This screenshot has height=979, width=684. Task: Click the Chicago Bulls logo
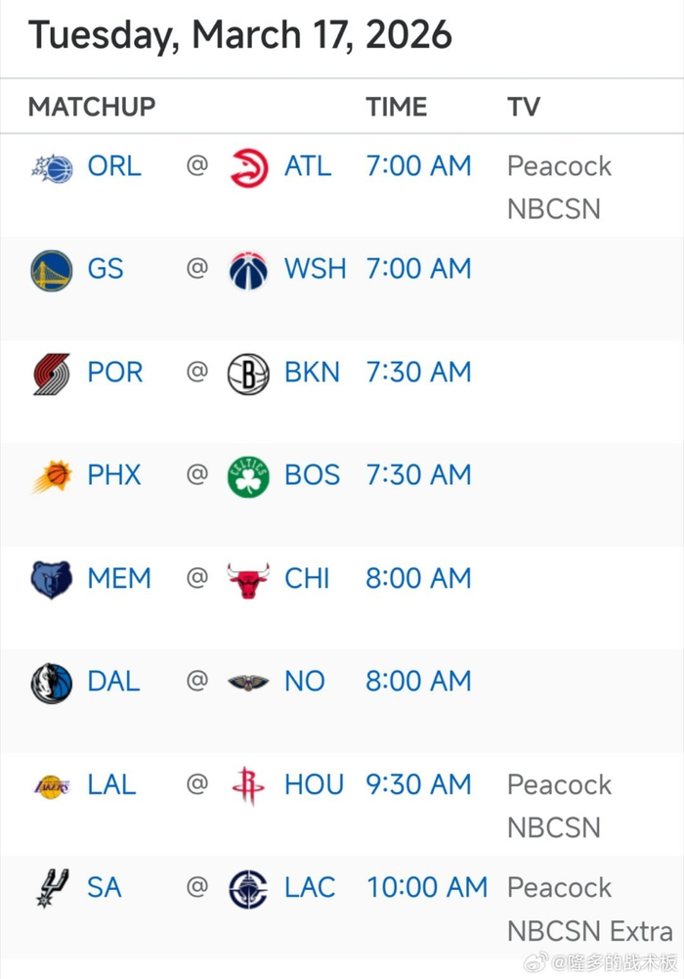point(247,578)
